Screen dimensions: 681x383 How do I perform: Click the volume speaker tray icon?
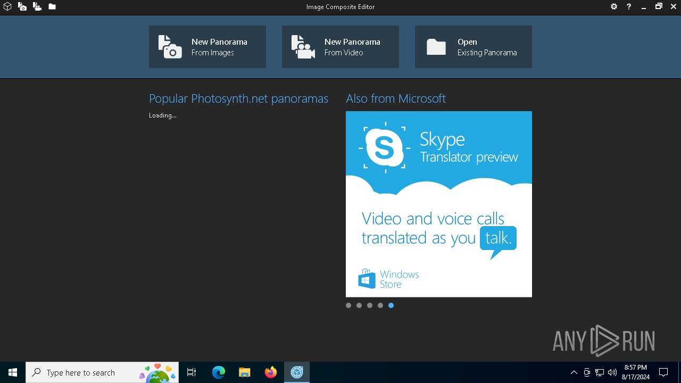[612, 372]
